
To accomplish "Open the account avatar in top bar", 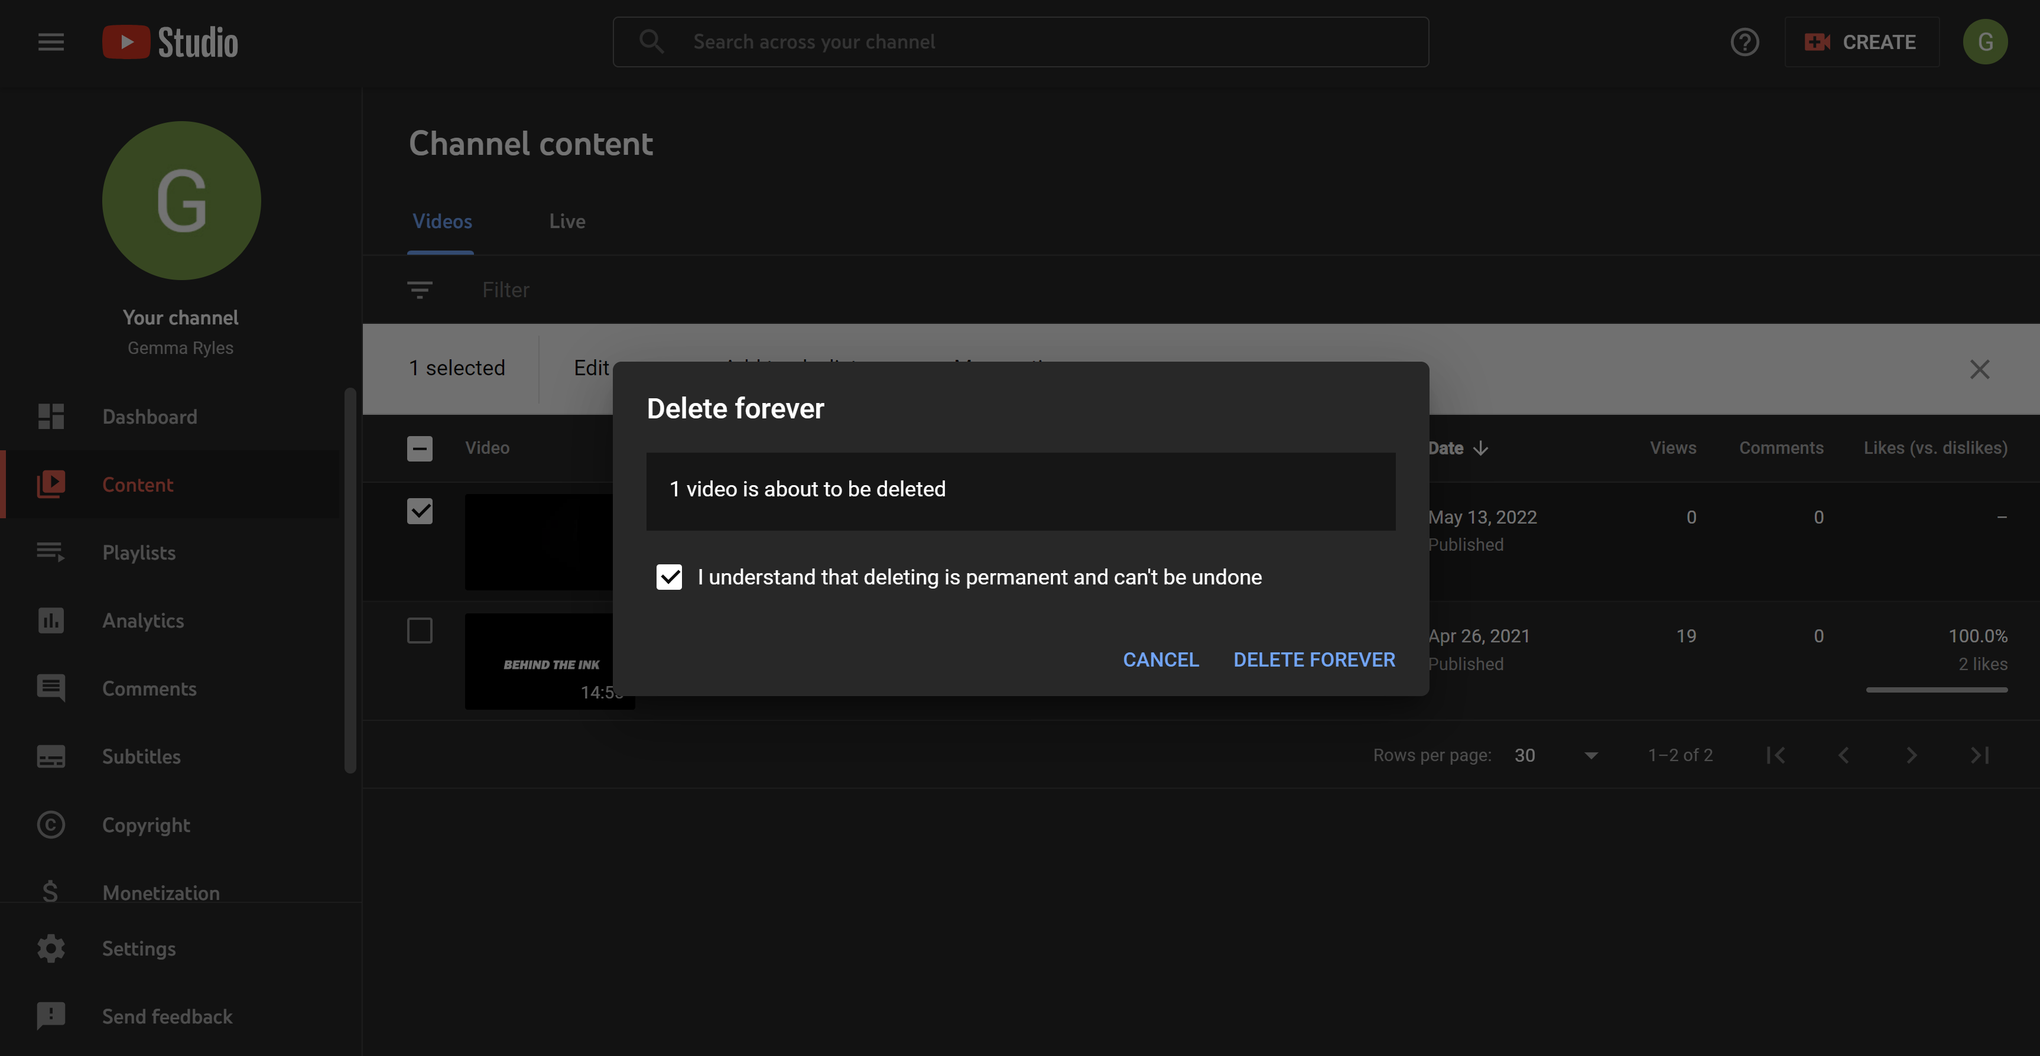I will [1984, 42].
